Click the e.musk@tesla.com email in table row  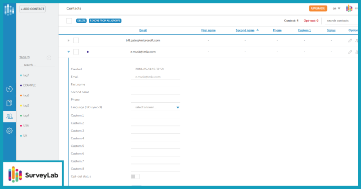coord(143,52)
